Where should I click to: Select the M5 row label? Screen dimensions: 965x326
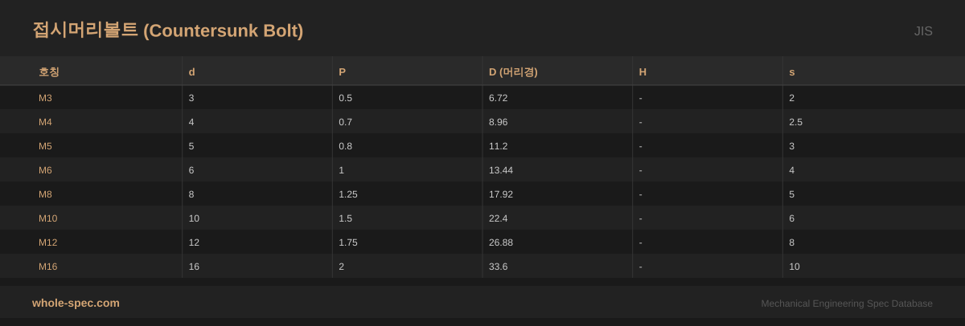tap(45, 146)
